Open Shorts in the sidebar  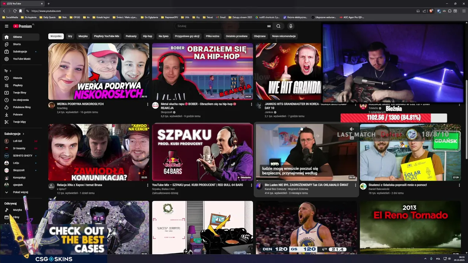click(21, 44)
